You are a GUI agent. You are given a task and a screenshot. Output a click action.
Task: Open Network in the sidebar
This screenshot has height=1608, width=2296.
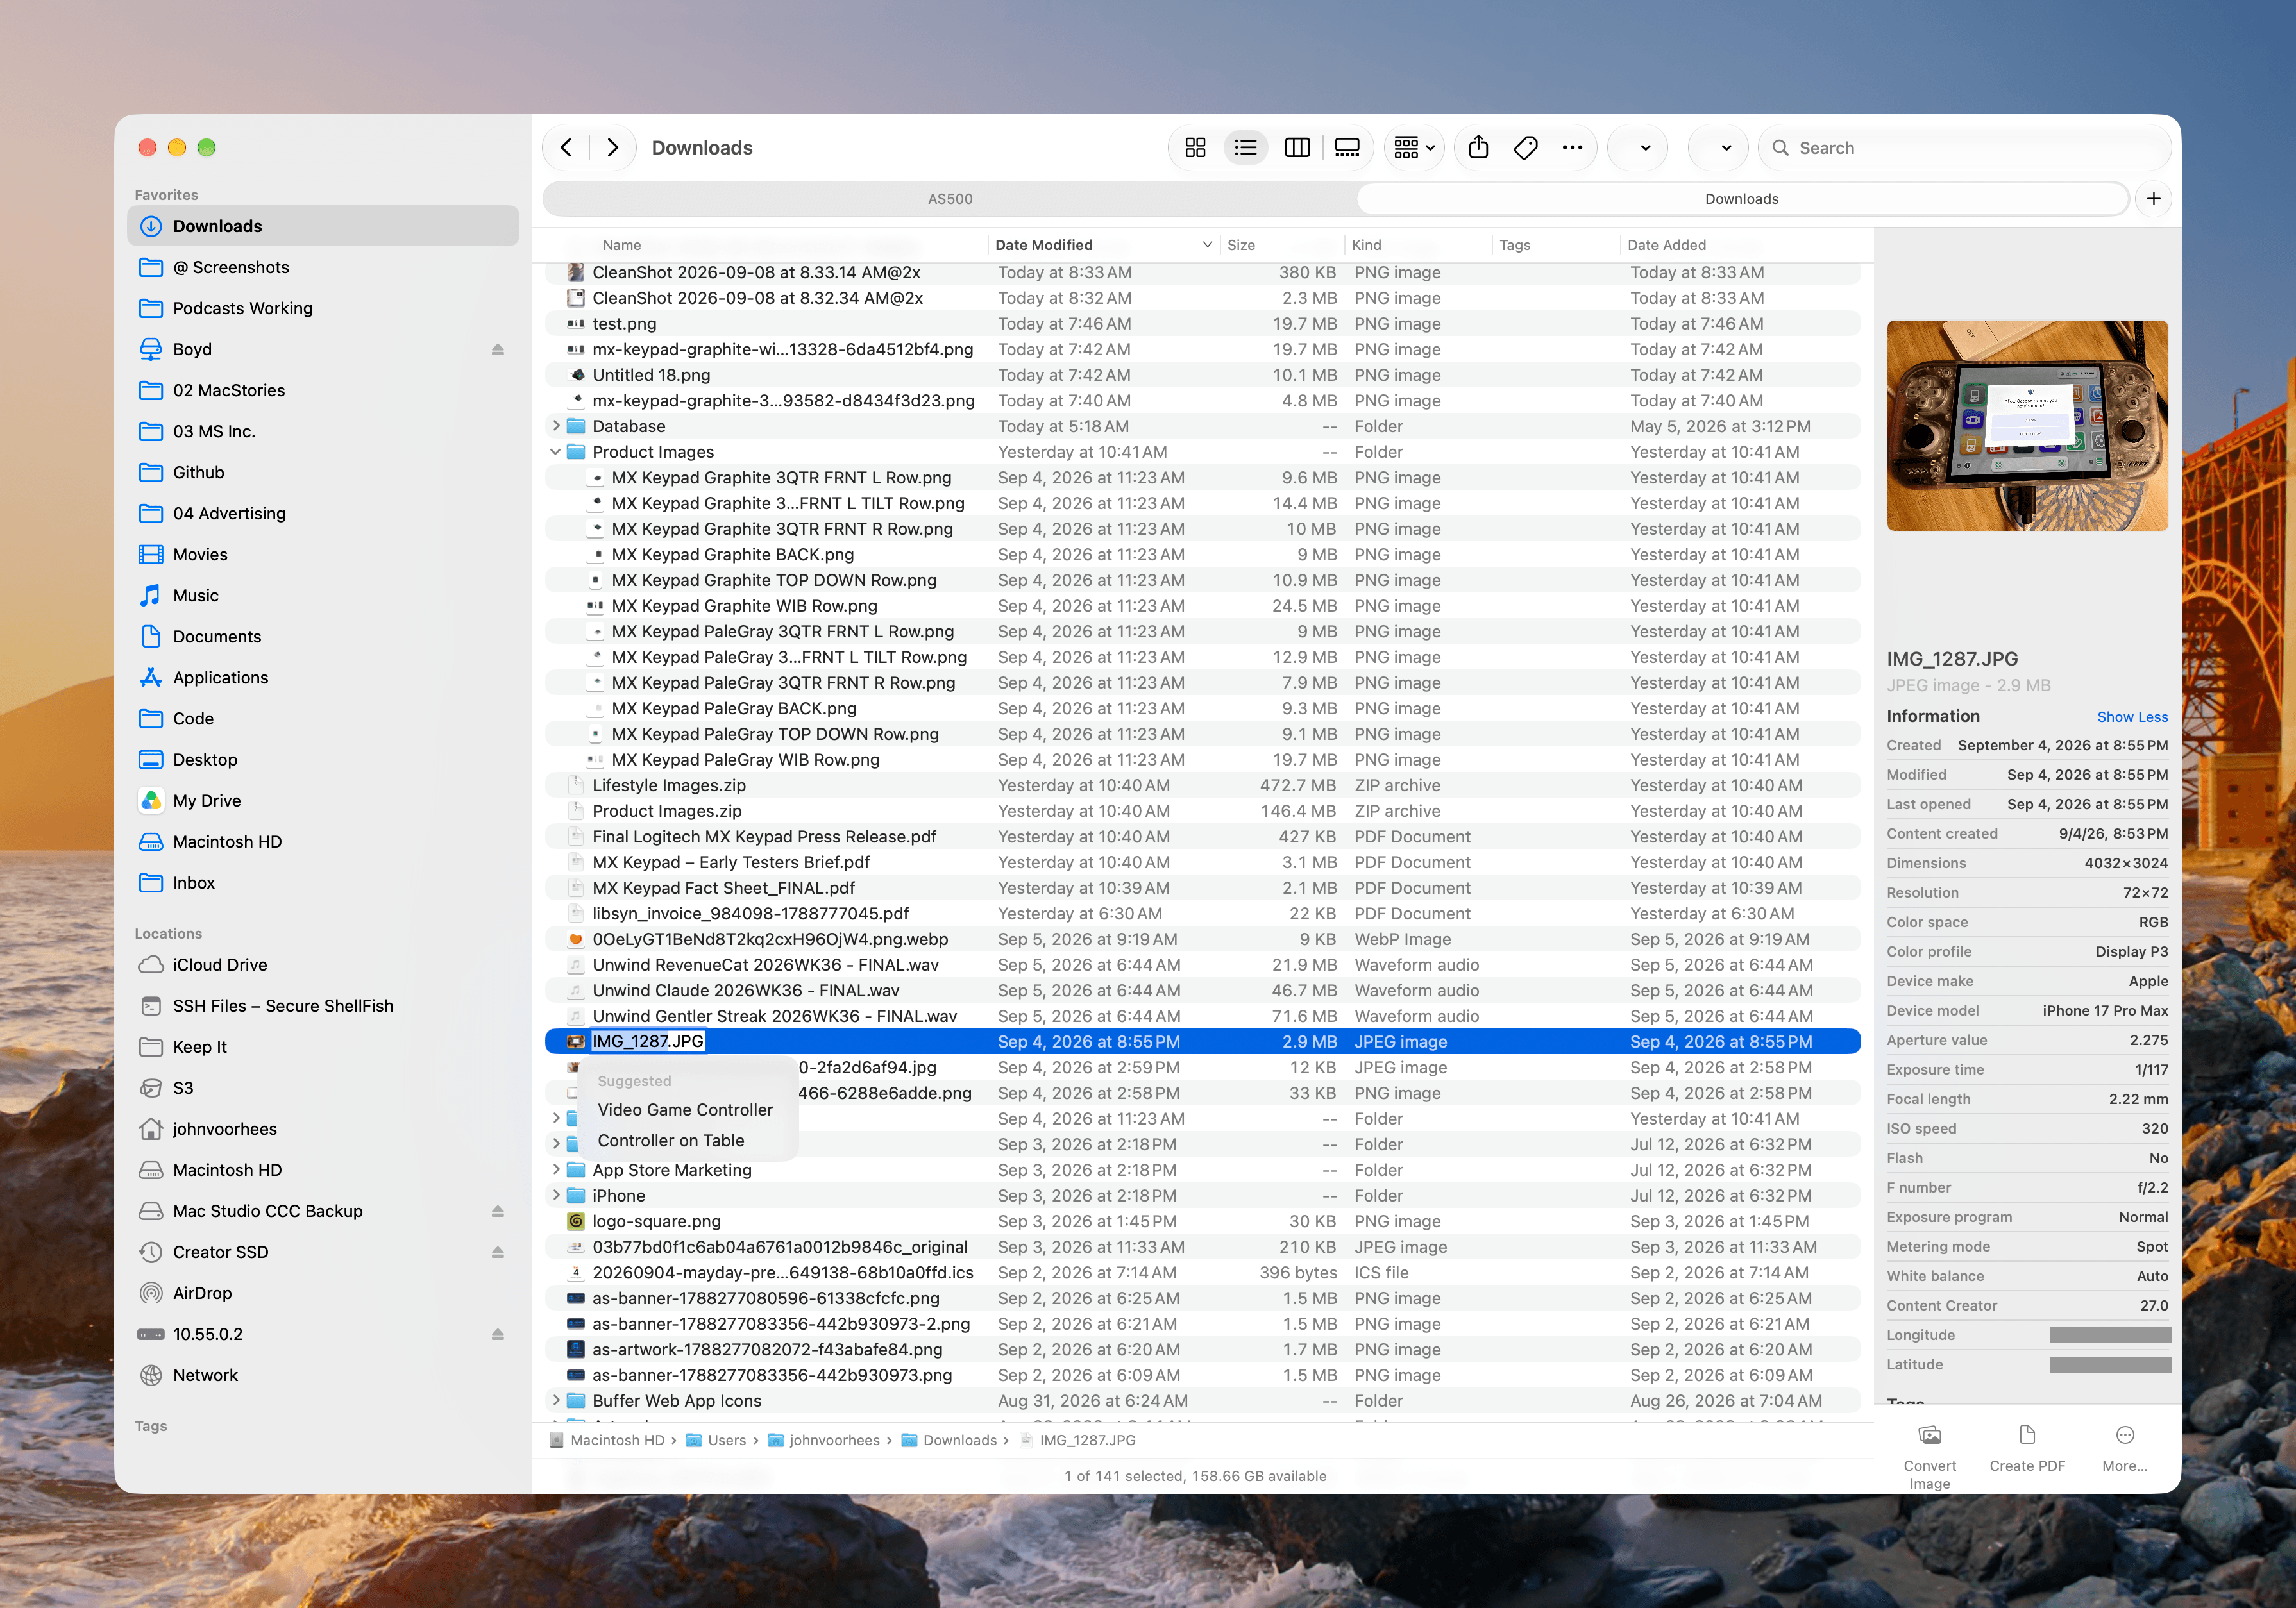[x=323, y=1375]
